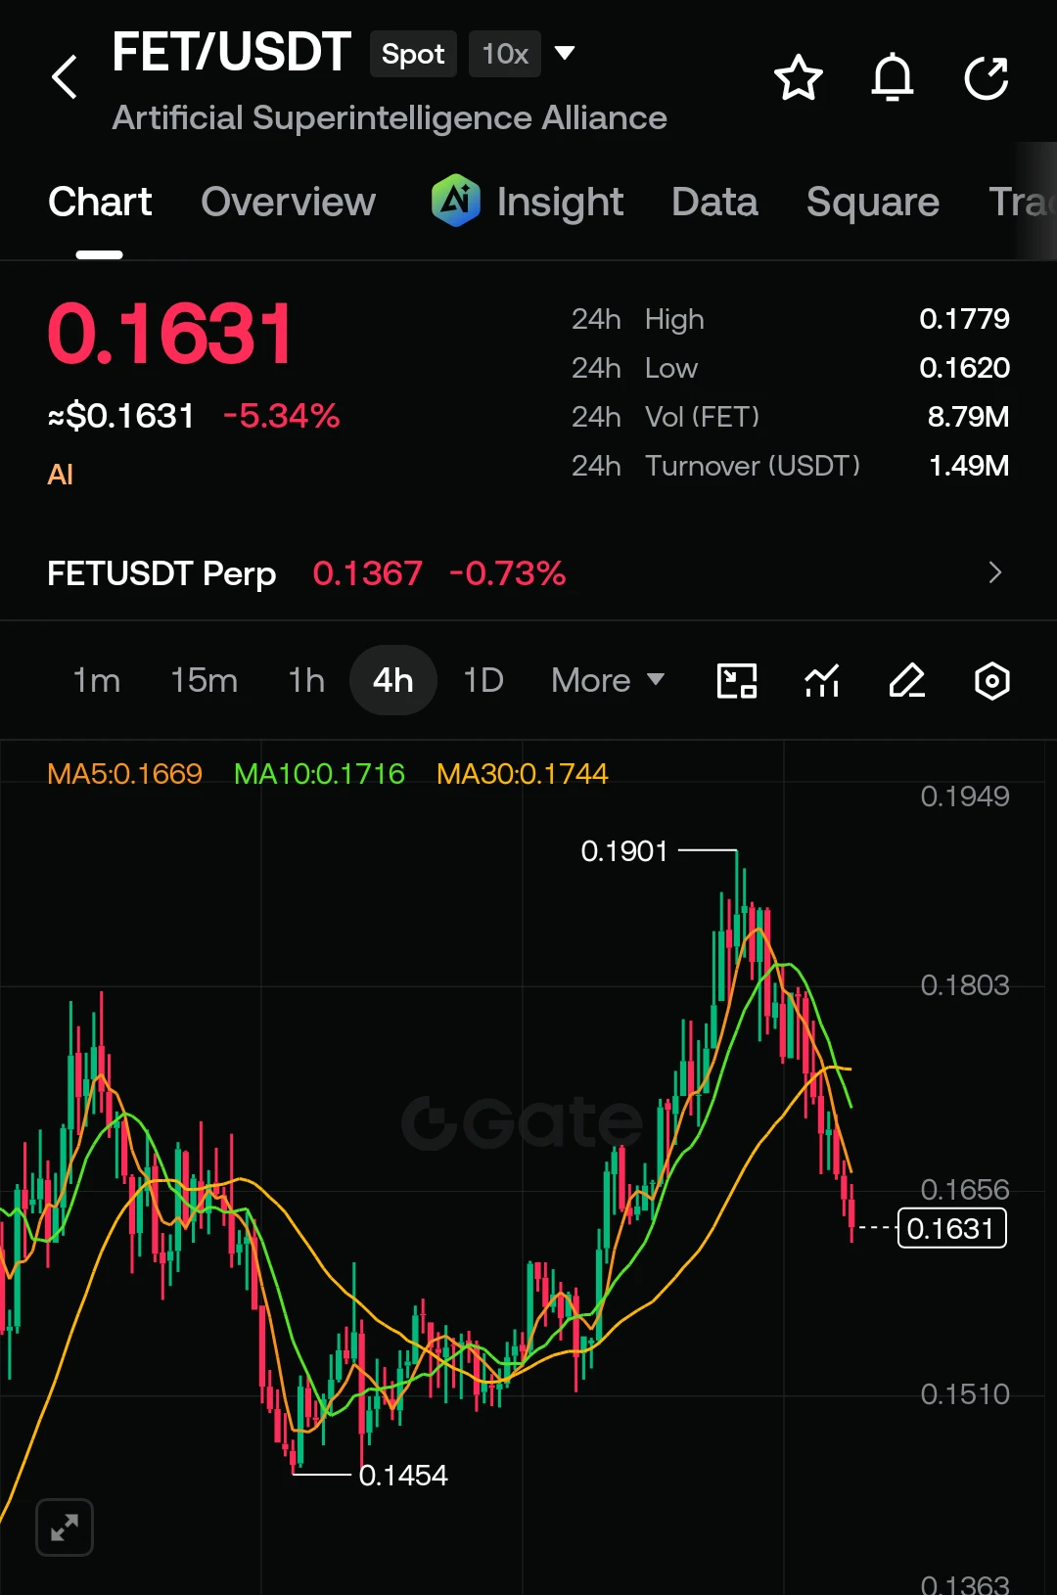Image resolution: width=1057 pixels, height=1595 pixels.
Task: Open the Gate AI Insight icon
Action: (x=456, y=200)
